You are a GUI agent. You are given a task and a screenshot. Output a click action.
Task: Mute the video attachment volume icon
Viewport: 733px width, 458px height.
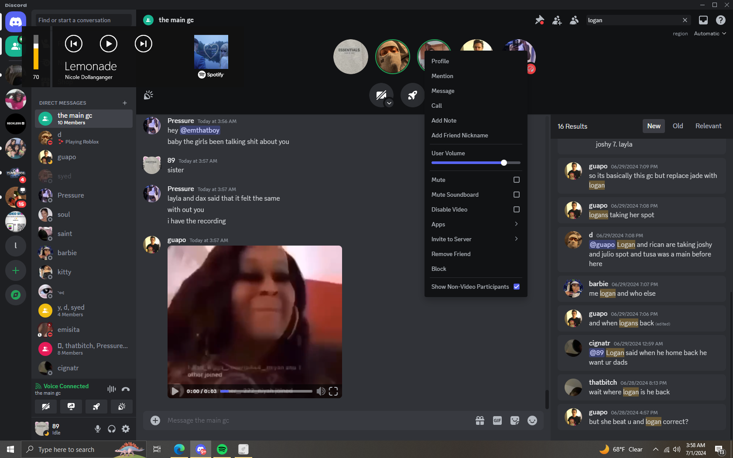(321, 391)
